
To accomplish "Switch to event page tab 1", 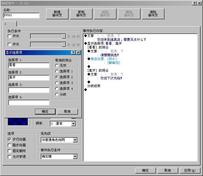I will [10, 24].
